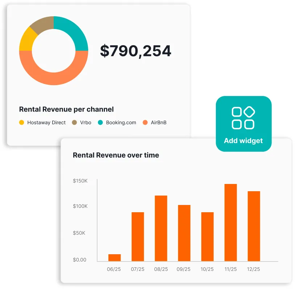
Task: Click the Vrbo legend label
Action: (86, 123)
